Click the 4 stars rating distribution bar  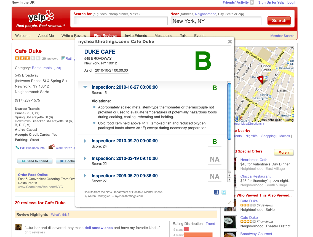[x=198, y=235]
